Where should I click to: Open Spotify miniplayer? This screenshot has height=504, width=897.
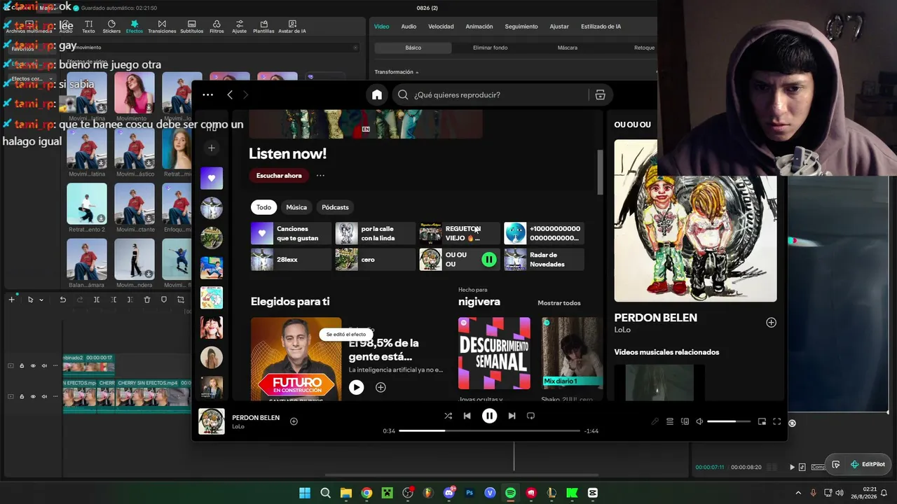(762, 421)
